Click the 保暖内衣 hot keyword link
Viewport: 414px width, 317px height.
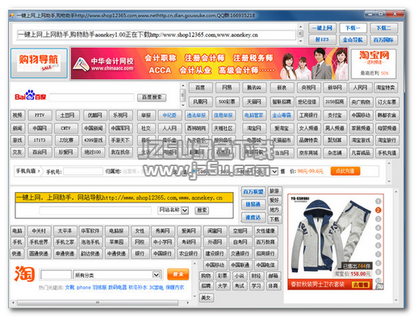point(175,287)
